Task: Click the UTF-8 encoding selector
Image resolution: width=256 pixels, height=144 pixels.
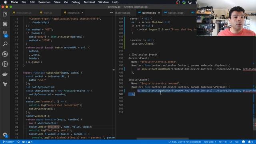Action: [x=223, y=142]
